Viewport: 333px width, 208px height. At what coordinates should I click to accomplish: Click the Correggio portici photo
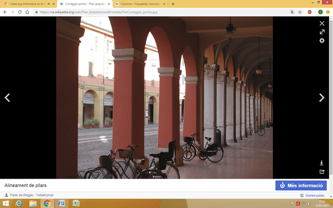click(x=164, y=97)
